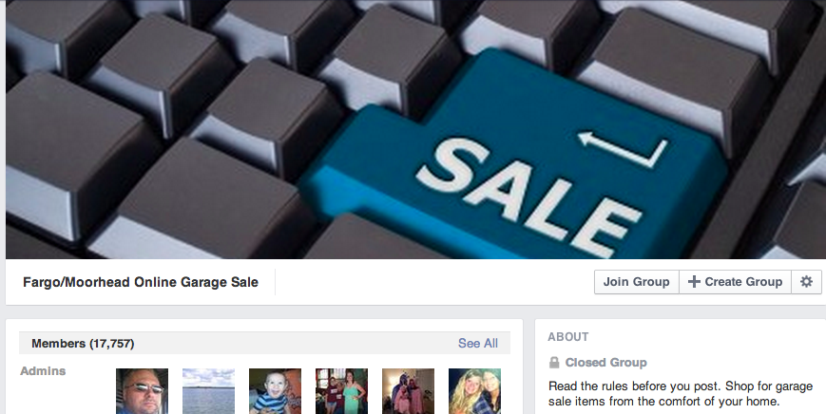Open admin photo with woman in green dress
The image size is (826, 414).
coord(341,391)
